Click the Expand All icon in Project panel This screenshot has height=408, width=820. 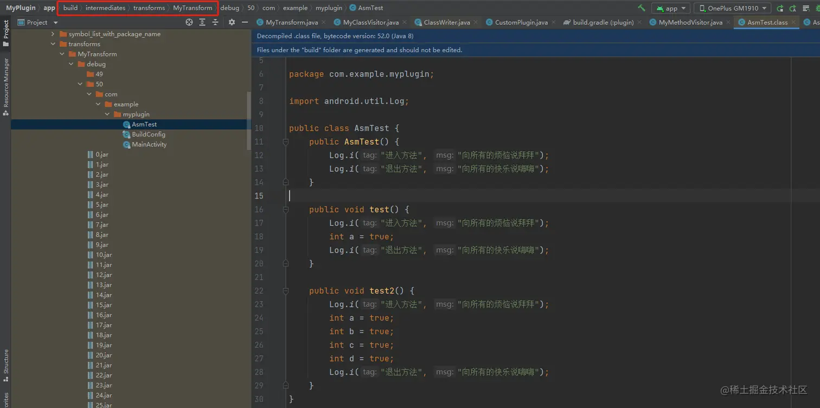coord(202,22)
